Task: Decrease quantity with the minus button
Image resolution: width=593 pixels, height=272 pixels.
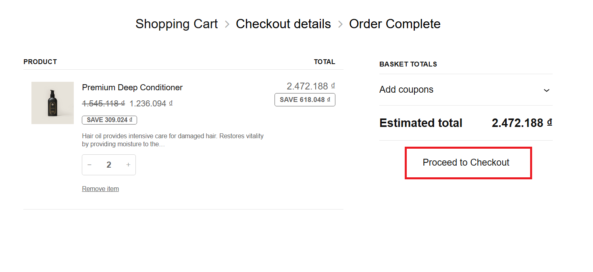Action: point(89,165)
